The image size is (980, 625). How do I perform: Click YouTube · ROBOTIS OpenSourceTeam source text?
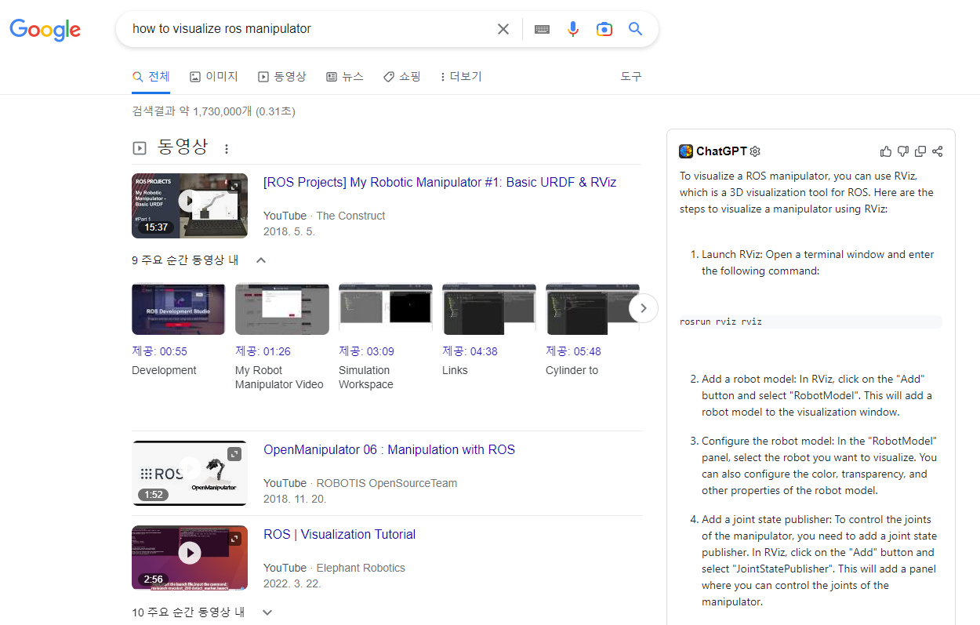click(x=360, y=483)
